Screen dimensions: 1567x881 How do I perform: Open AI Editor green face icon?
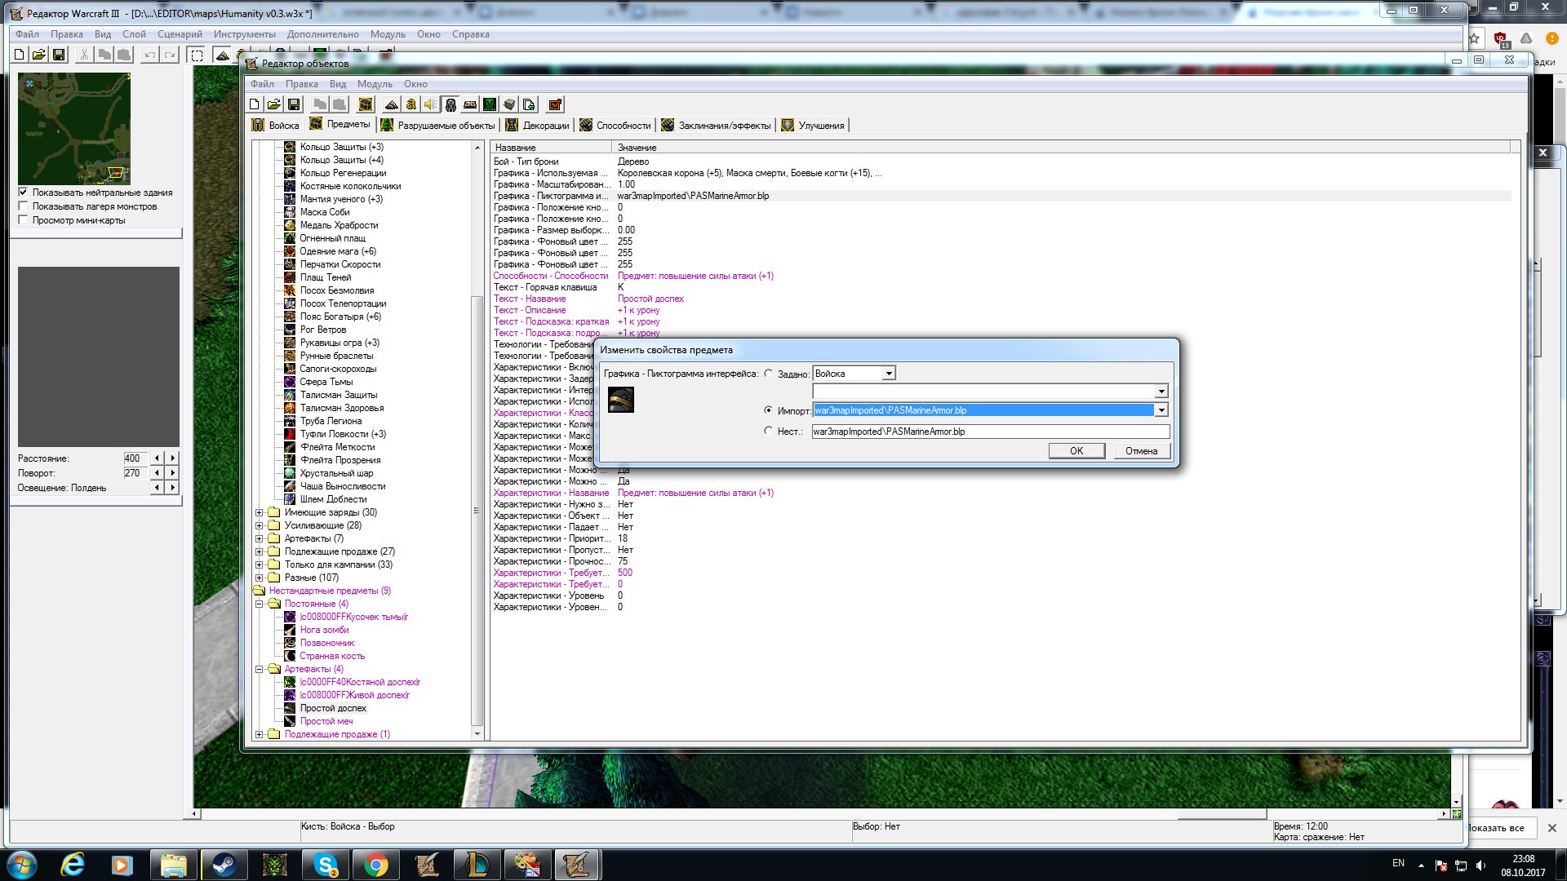point(490,104)
